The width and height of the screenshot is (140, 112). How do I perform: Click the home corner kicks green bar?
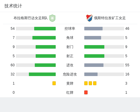pos(44,38)
